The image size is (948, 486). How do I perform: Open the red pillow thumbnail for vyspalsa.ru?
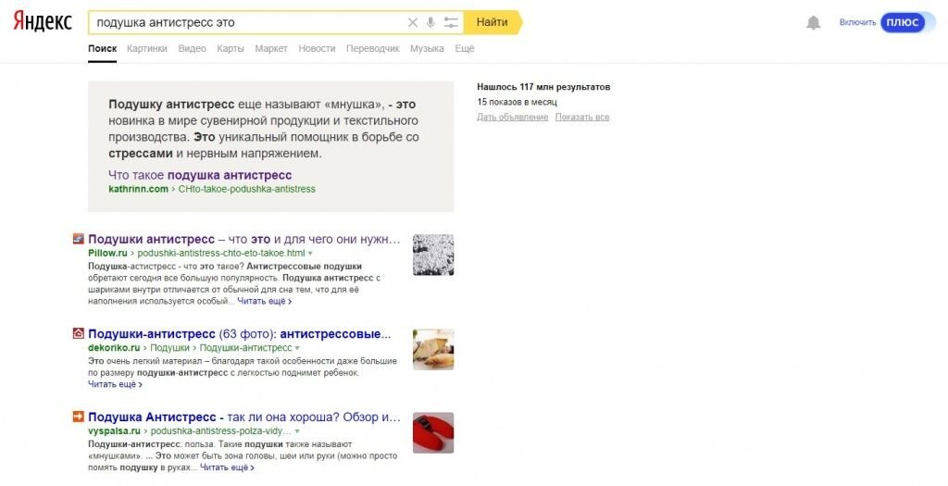(433, 433)
